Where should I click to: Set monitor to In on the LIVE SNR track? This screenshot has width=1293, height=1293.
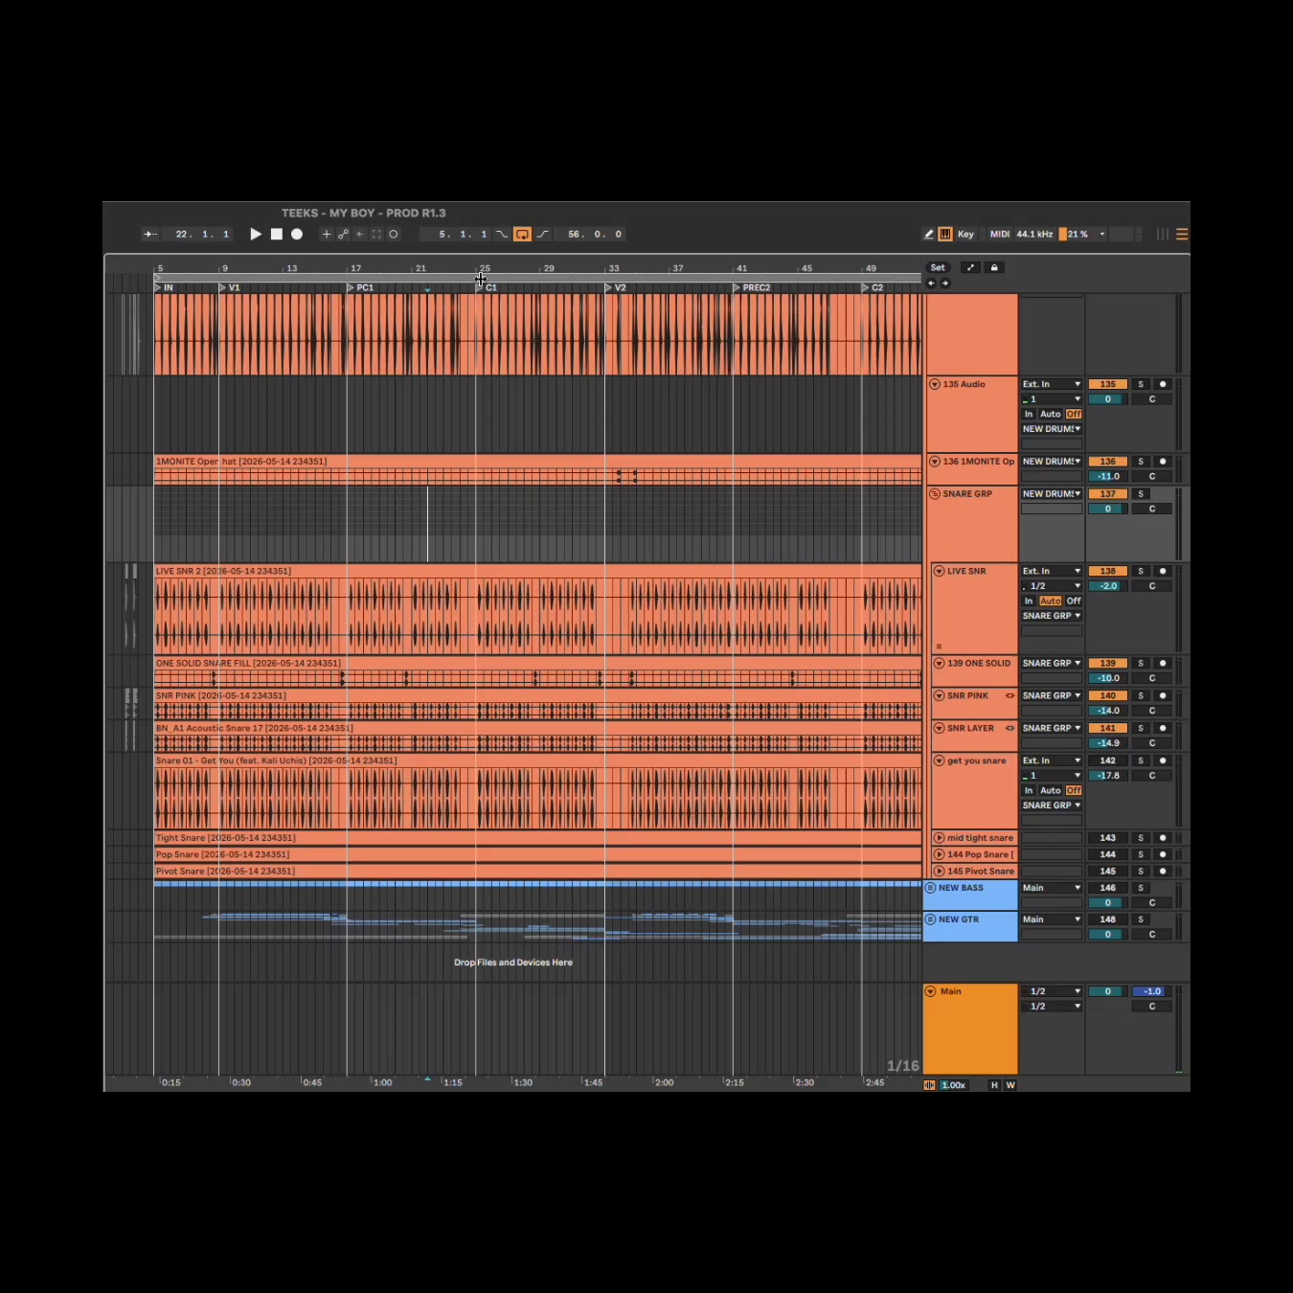[x=1029, y=601]
